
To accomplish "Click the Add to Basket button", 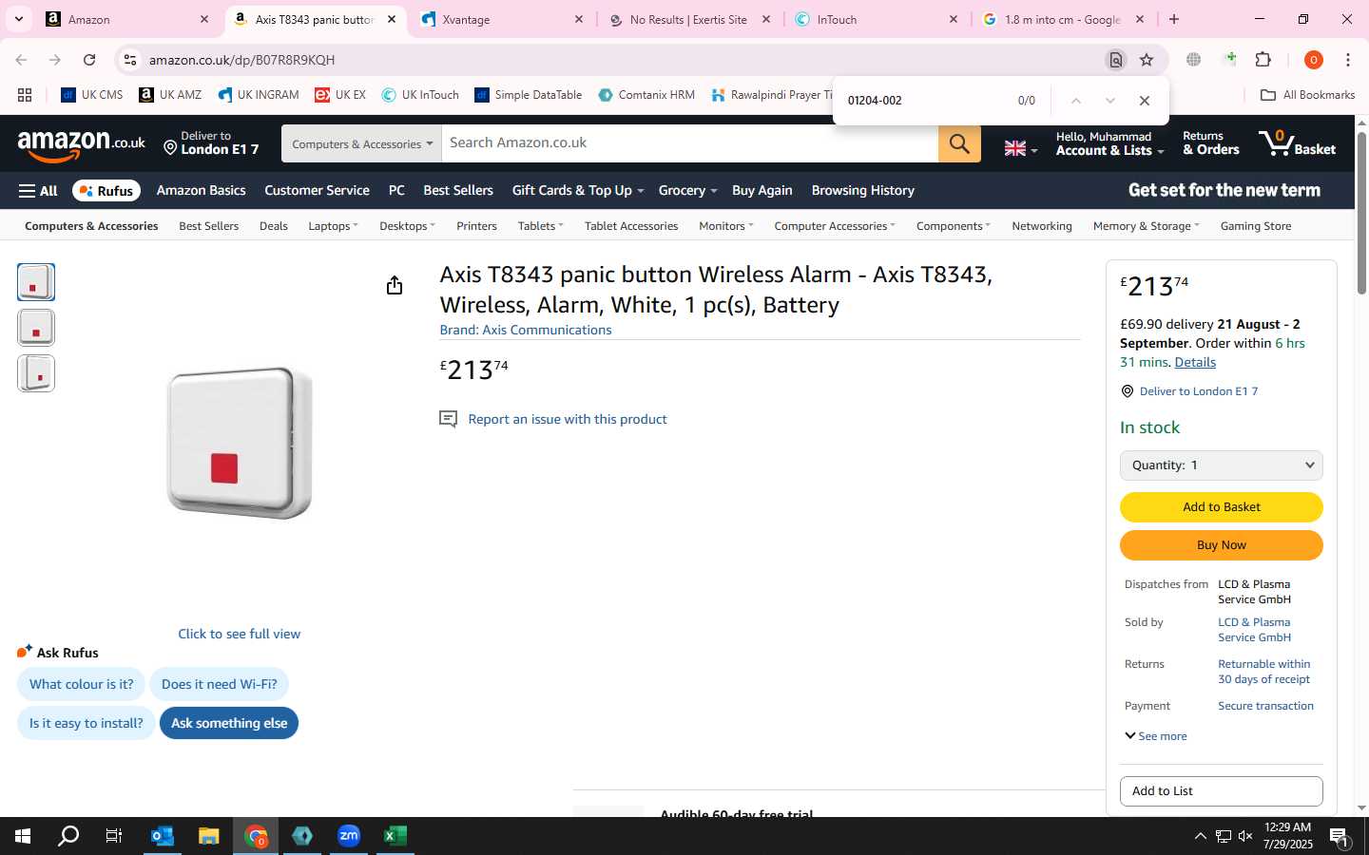I will 1222,507.
